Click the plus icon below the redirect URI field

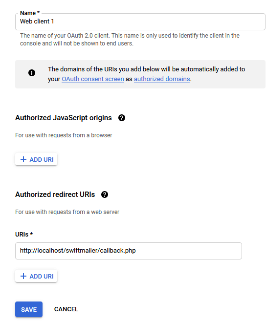point(23,276)
